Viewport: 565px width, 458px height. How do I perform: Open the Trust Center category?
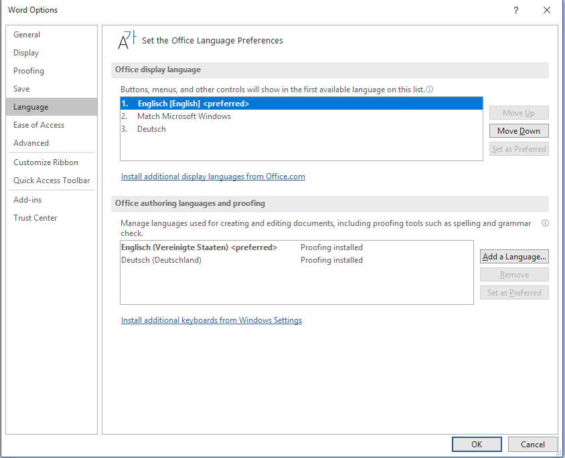click(52, 218)
